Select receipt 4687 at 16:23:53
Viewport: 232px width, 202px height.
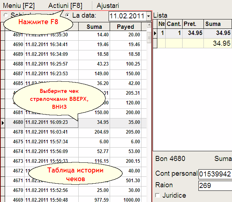(x=73, y=74)
